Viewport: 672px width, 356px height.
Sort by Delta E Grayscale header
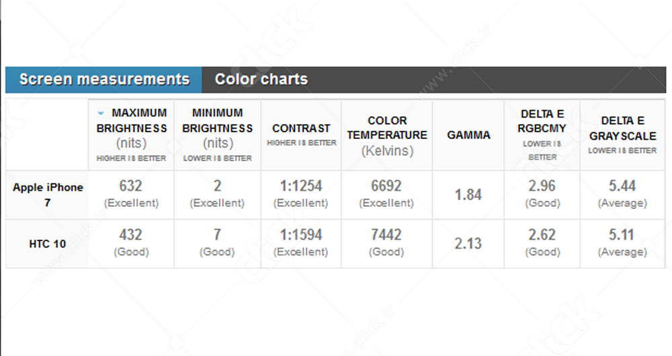point(622,128)
